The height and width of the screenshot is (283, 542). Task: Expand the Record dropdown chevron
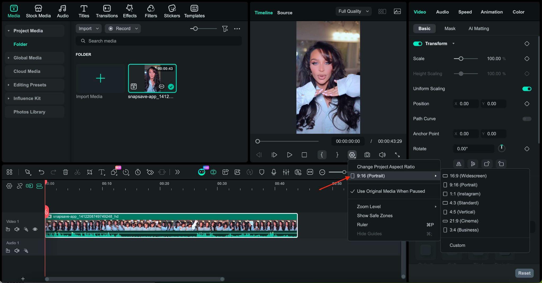[x=136, y=29]
